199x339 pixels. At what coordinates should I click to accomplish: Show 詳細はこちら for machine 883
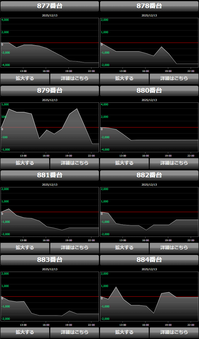tap(74, 332)
